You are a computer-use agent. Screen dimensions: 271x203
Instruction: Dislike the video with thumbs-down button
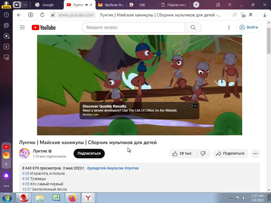click(203, 154)
